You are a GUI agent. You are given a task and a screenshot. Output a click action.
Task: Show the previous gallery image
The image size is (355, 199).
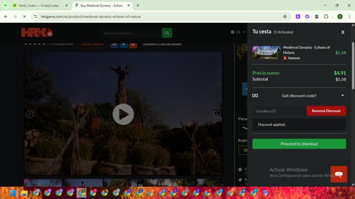30,114
